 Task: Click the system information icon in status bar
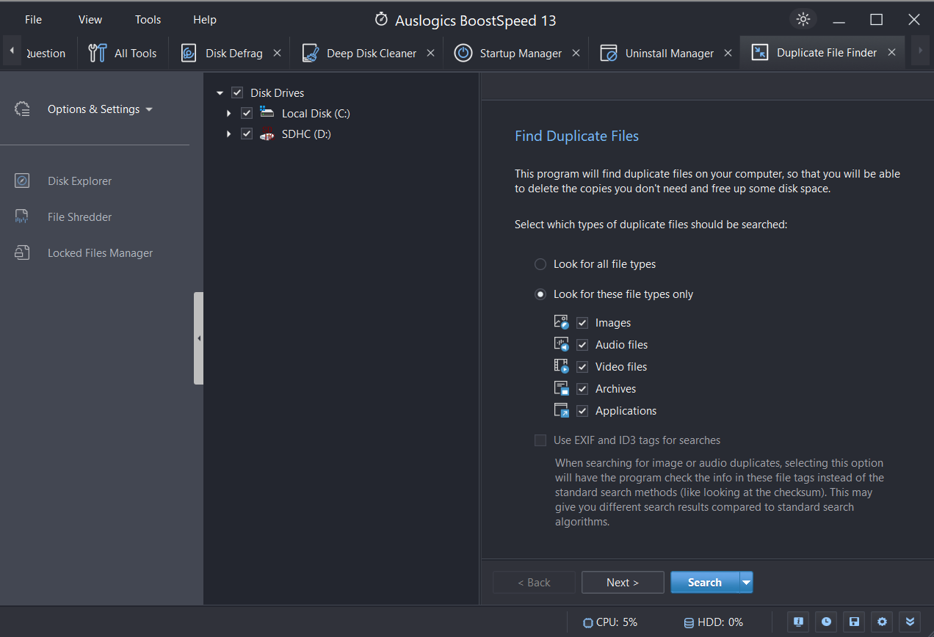coord(798,622)
